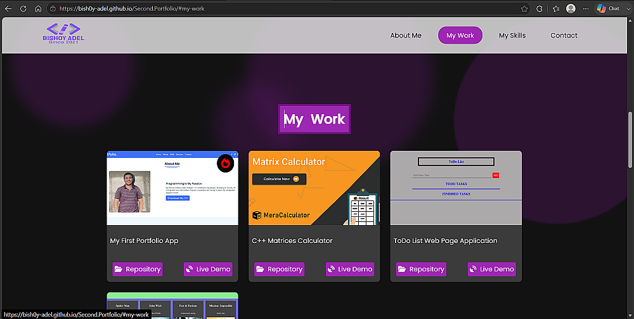Reload the page with the refresh icon
The image size is (634, 319).
coord(23,8)
